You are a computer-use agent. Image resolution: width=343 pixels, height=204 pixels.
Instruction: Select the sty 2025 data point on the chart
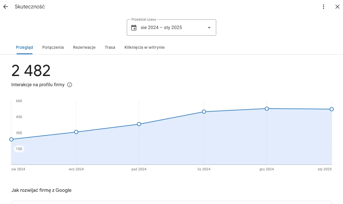(x=331, y=109)
